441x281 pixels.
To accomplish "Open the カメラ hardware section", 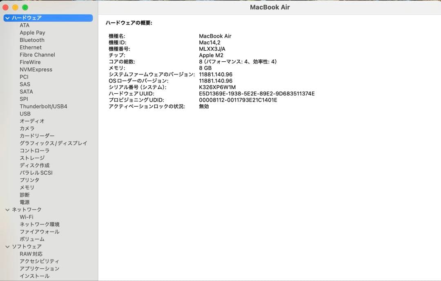I will click(x=28, y=128).
